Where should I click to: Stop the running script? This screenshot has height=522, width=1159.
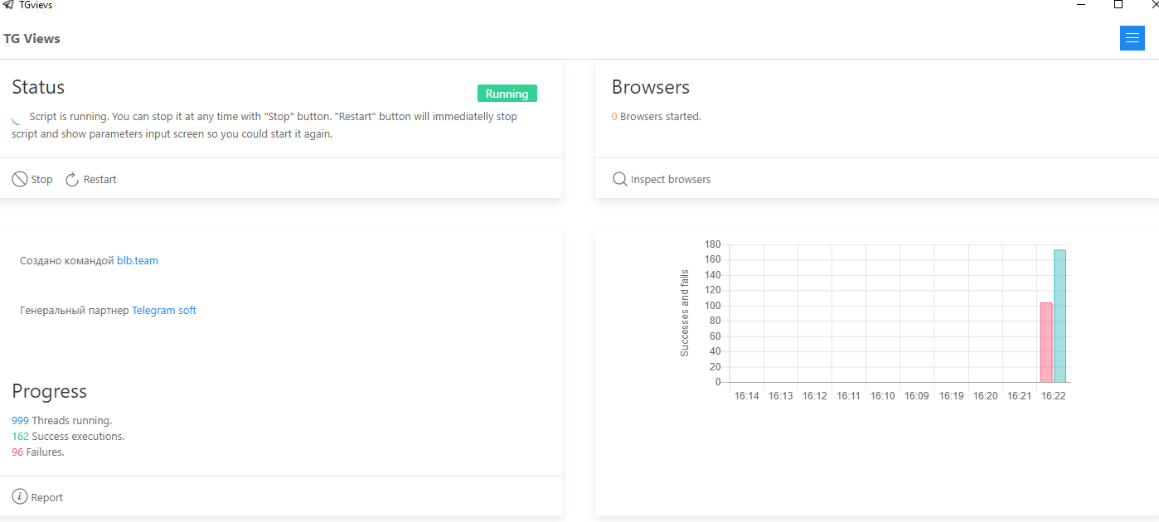pyautogui.click(x=32, y=179)
